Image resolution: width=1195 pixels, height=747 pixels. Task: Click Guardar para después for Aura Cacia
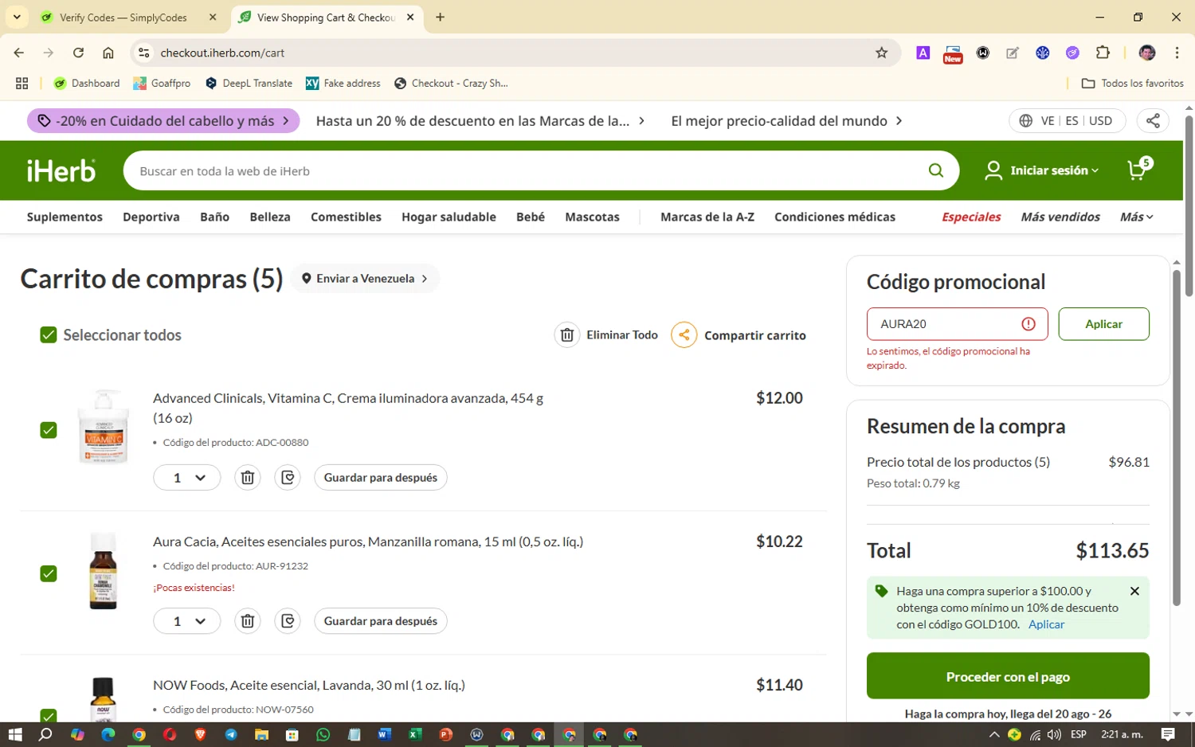point(381,621)
